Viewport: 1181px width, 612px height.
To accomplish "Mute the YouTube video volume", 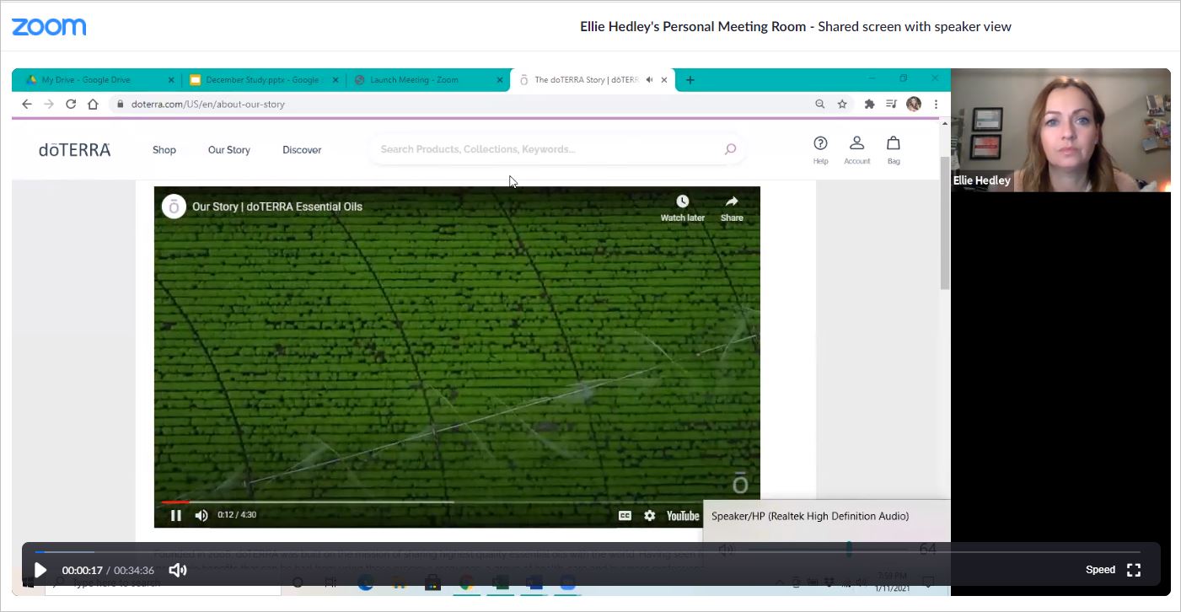I will (x=201, y=515).
